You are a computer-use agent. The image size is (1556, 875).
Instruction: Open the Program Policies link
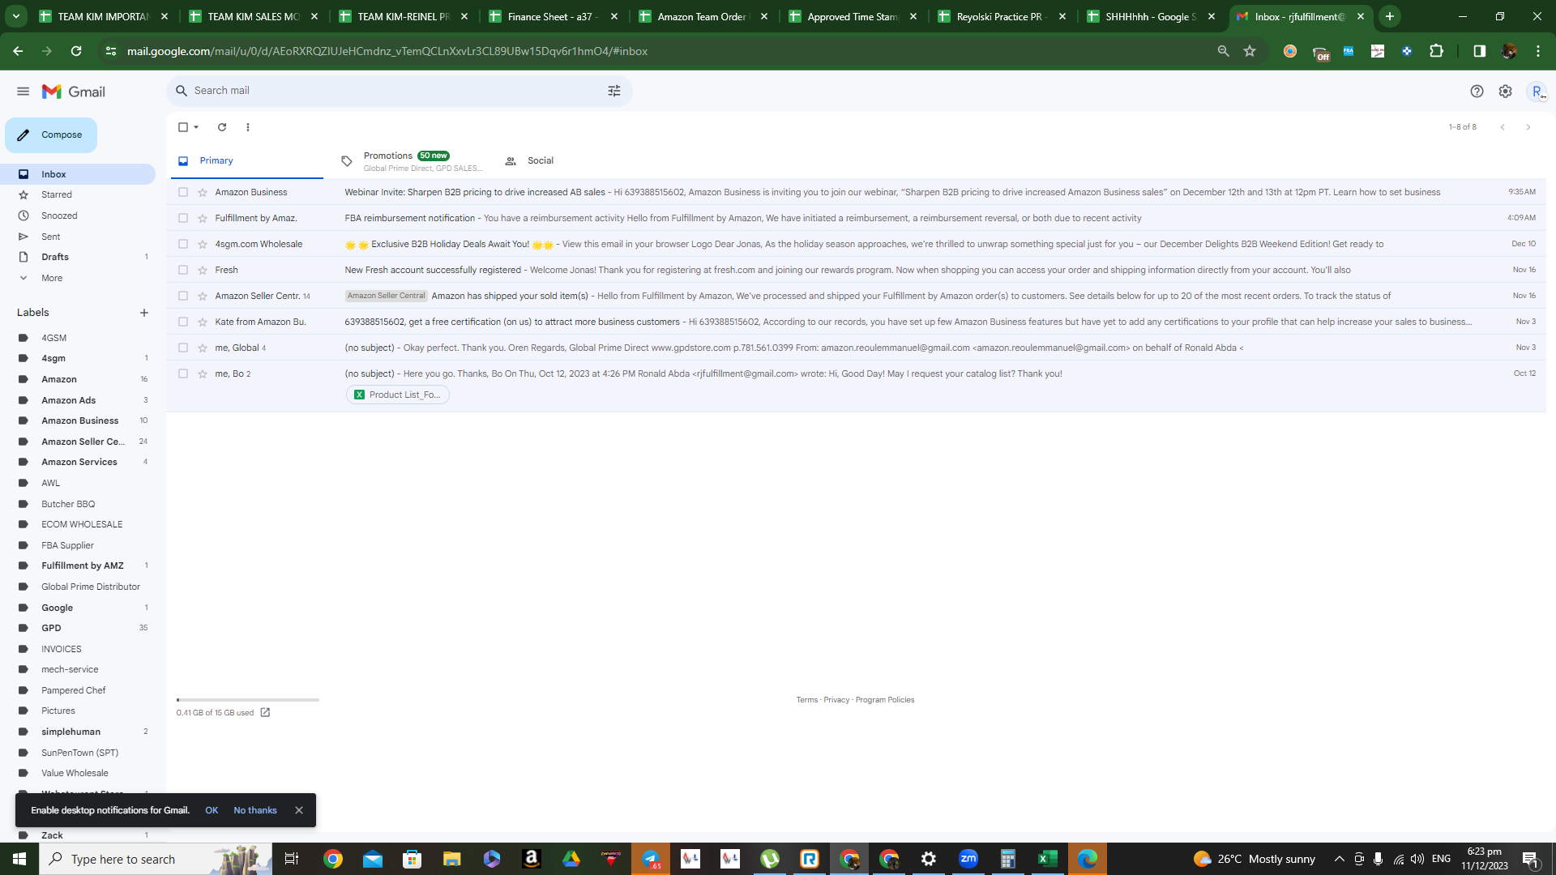click(885, 700)
